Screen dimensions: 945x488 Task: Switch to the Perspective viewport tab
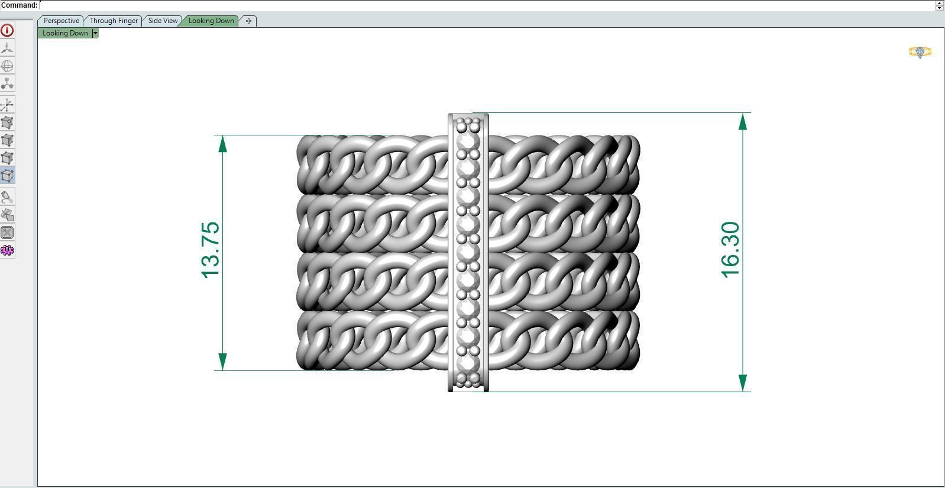(61, 21)
